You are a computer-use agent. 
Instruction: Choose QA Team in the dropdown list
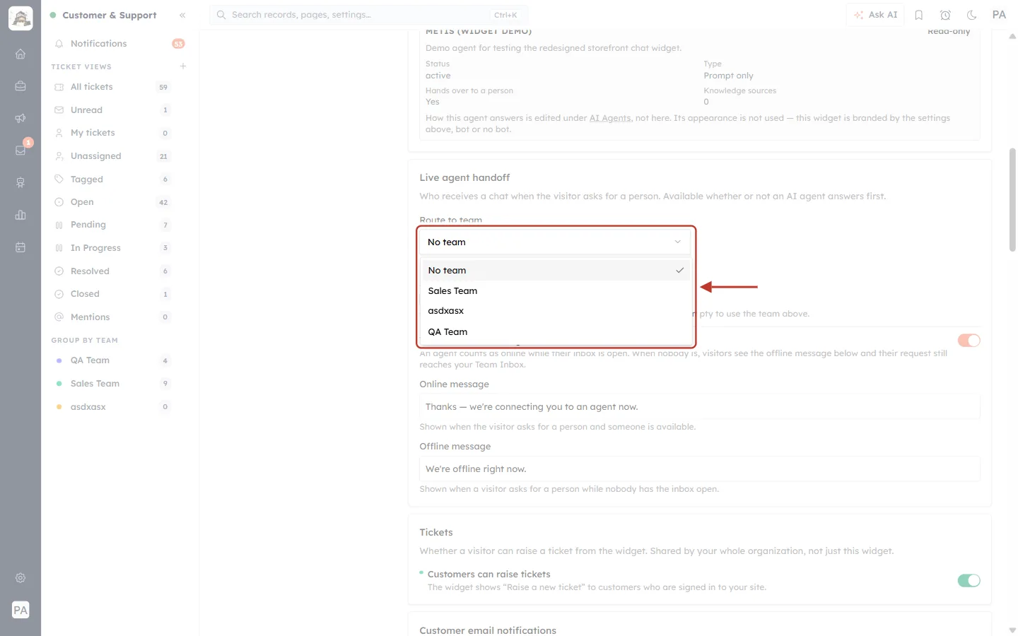point(555,332)
